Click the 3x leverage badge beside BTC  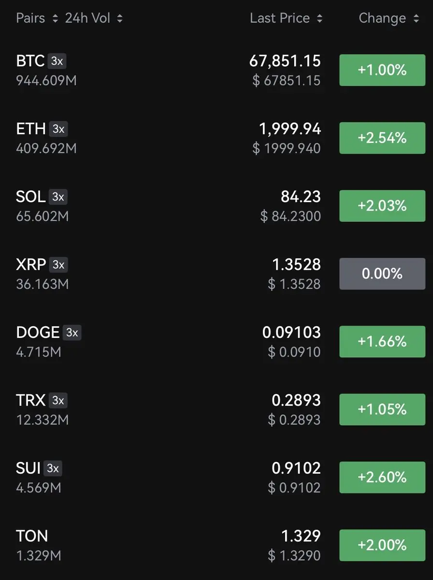[x=57, y=61]
